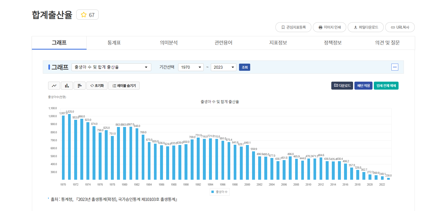Click x-axis year label 2022
This screenshot has width=427, height=211.
382,184
